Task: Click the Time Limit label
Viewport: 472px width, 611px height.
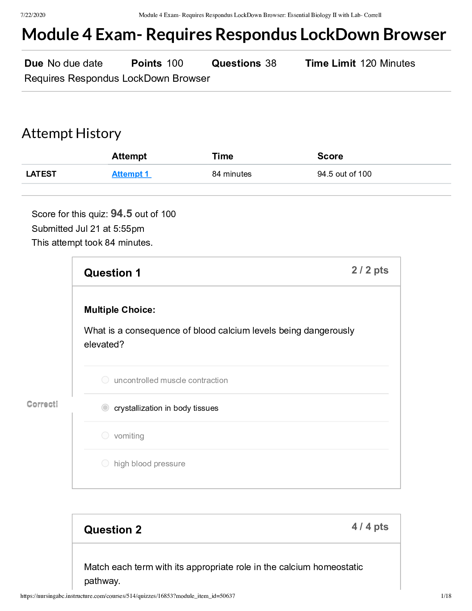Action: (x=330, y=63)
